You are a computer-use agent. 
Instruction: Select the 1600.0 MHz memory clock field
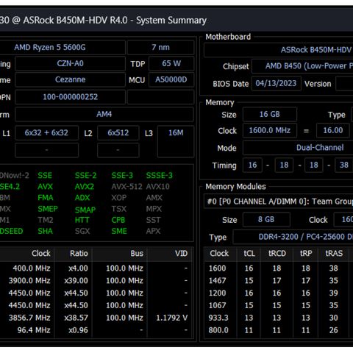(270, 130)
